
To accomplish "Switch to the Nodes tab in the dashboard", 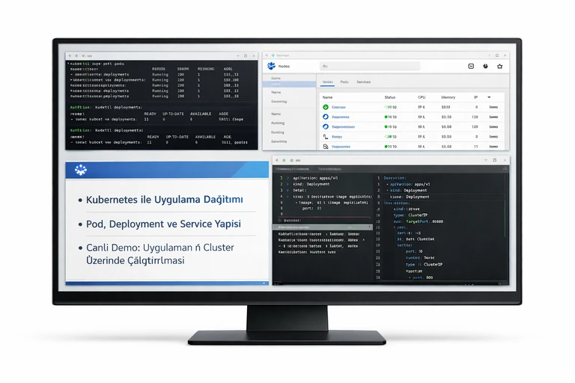I will [327, 82].
